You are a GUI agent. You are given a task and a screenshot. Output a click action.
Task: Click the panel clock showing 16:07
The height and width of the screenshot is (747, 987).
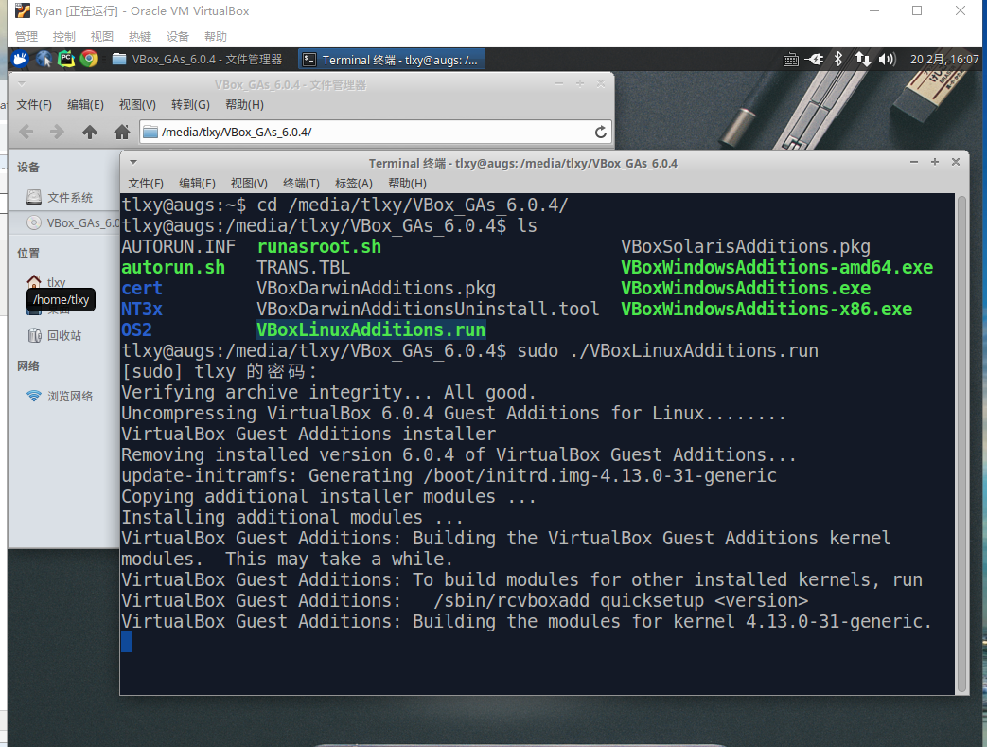tap(944, 60)
